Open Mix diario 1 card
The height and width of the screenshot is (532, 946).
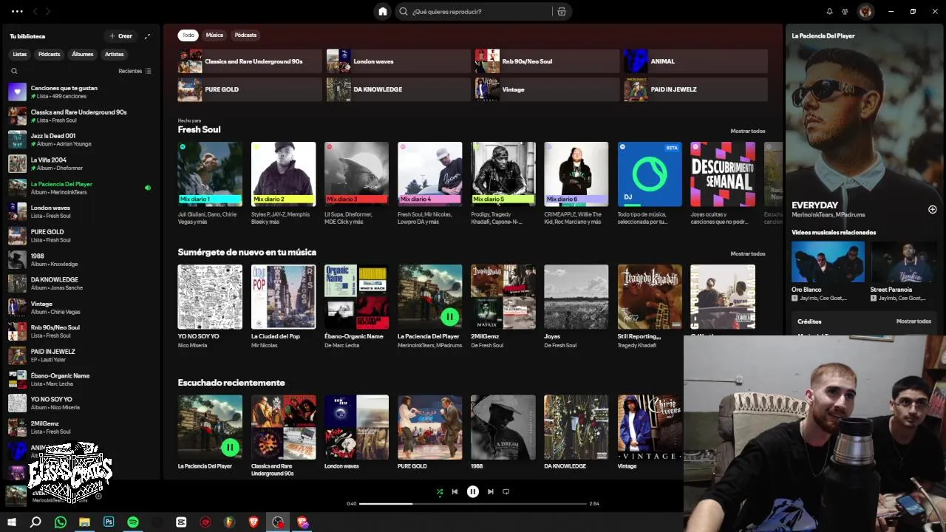[210, 183]
